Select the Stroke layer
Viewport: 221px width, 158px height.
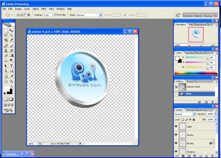click(194, 135)
